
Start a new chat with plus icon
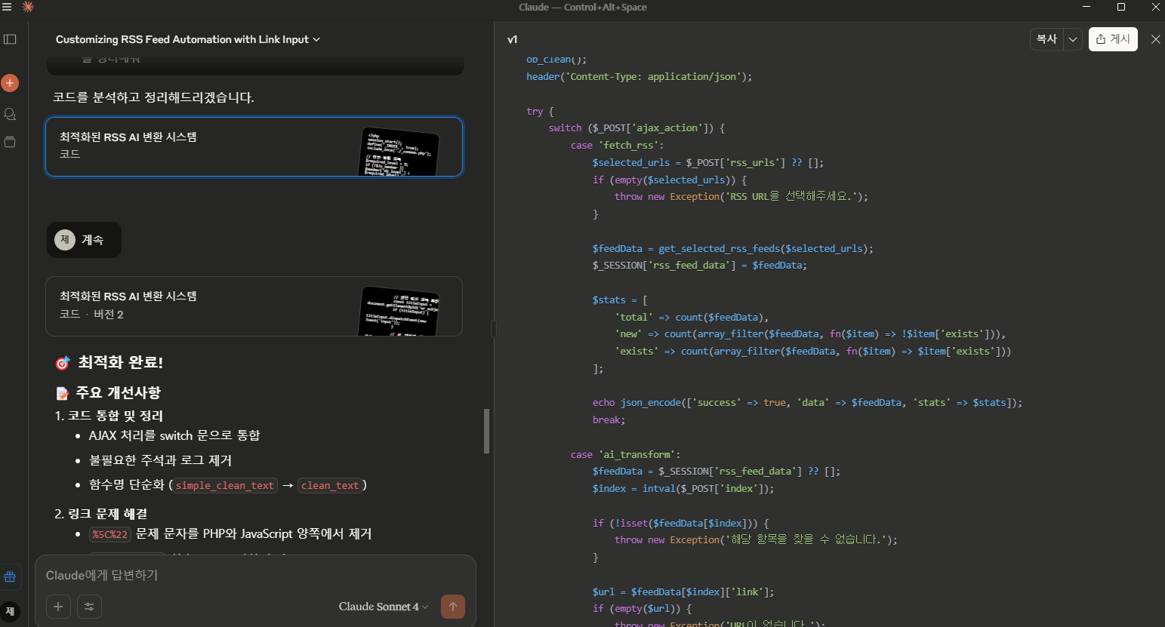tap(10, 83)
